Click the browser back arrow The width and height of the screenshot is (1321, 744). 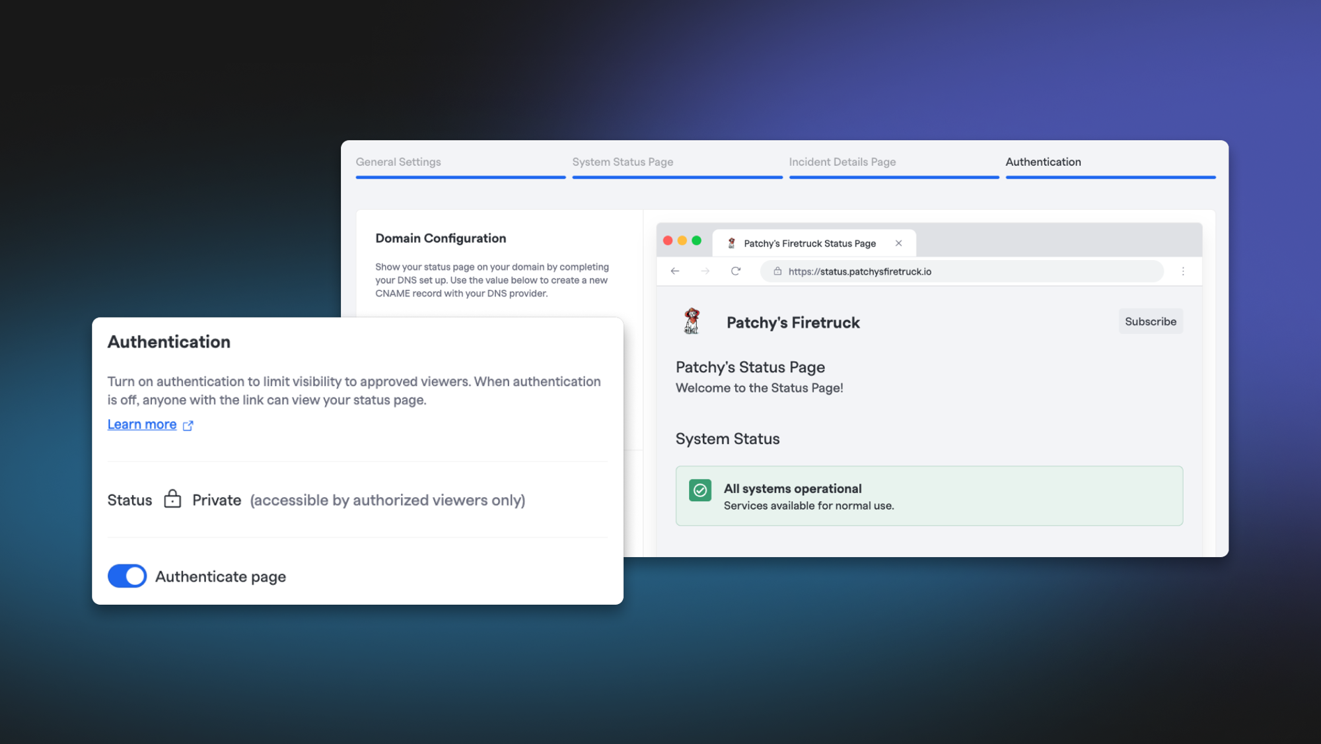coord(675,271)
